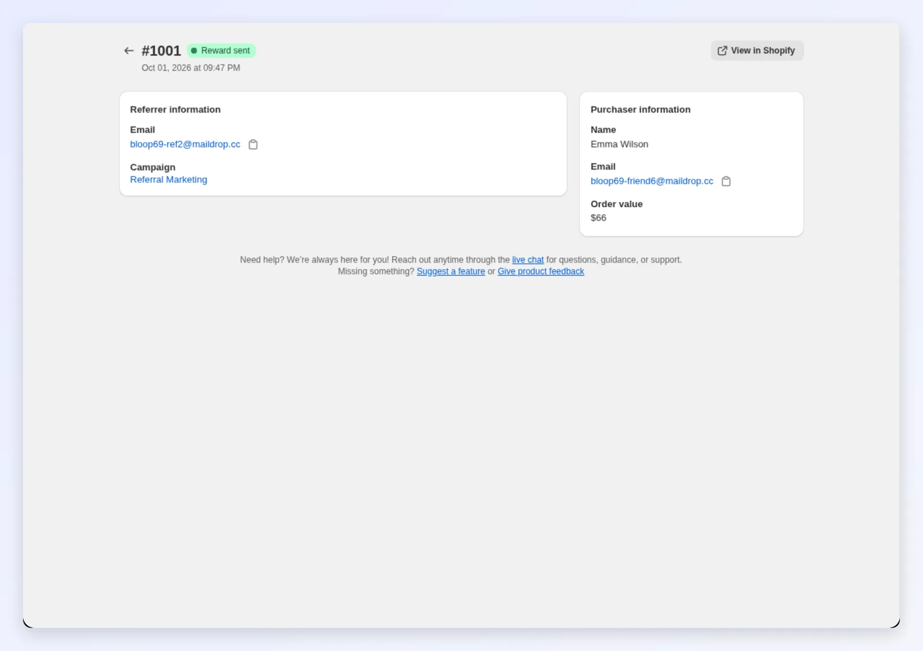Go back using the left arrow icon
923x651 pixels.
pyautogui.click(x=129, y=51)
